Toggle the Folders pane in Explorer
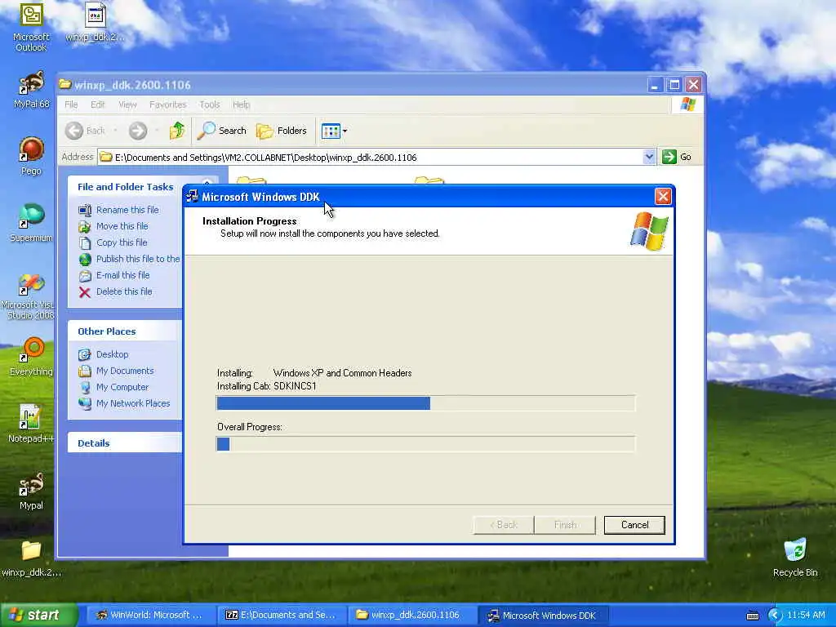Viewport: 836px width, 627px height. [282, 131]
